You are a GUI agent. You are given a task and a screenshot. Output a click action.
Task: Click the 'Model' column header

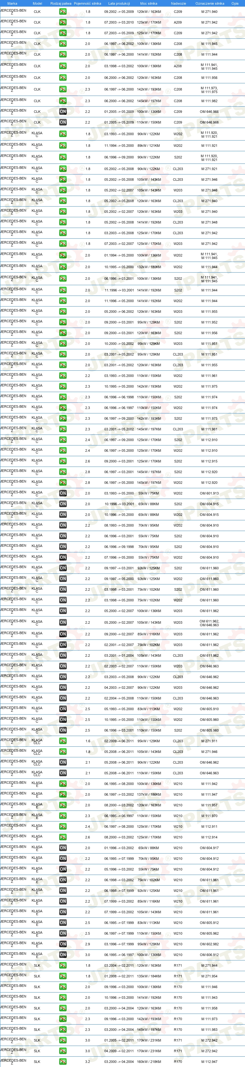click(x=37, y=3)
